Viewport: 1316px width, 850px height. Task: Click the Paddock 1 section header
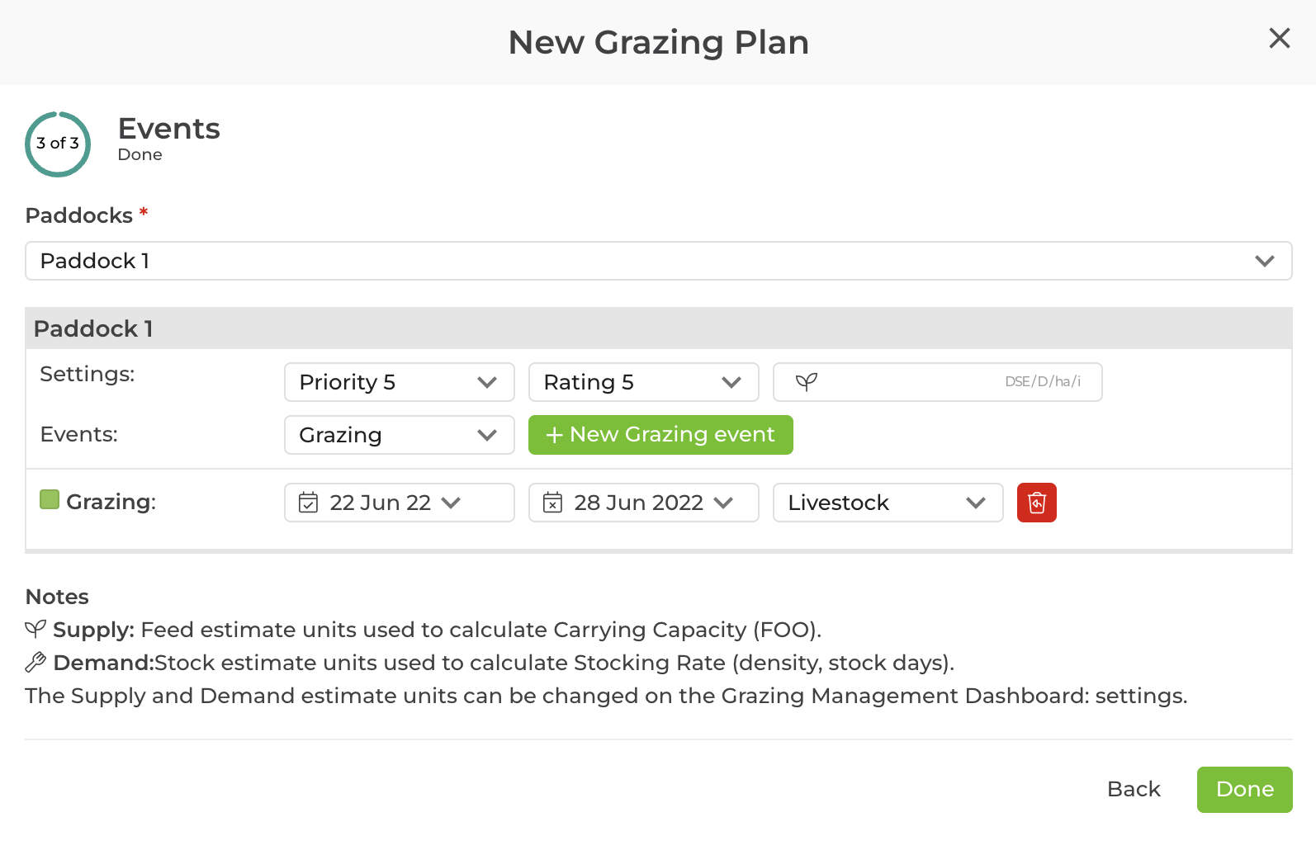92,328
